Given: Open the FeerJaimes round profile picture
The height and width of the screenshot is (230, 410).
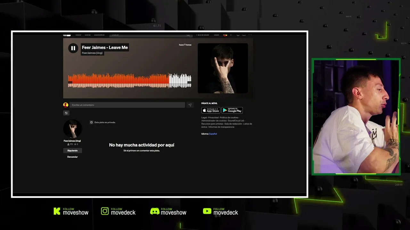Looking at the screenshot, I should [72, 128].
